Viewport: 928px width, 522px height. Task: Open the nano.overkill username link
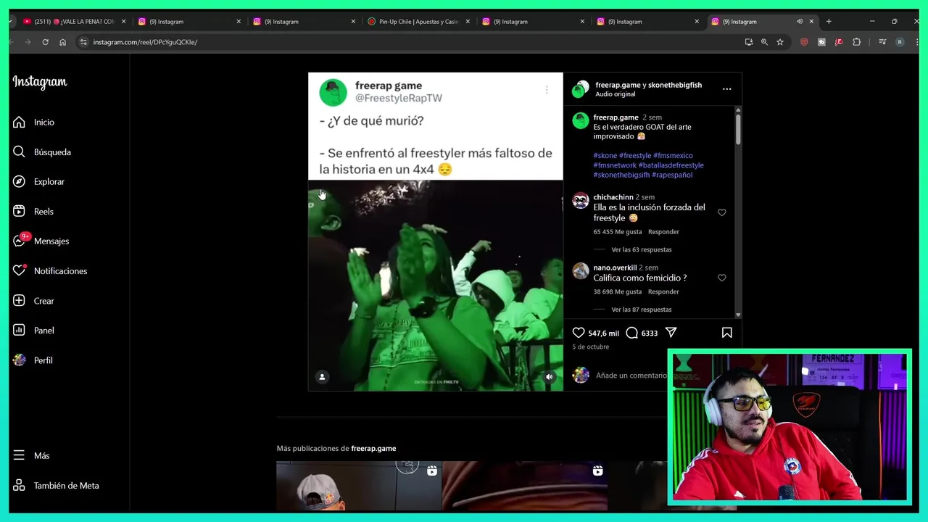[x=615, y=268]
